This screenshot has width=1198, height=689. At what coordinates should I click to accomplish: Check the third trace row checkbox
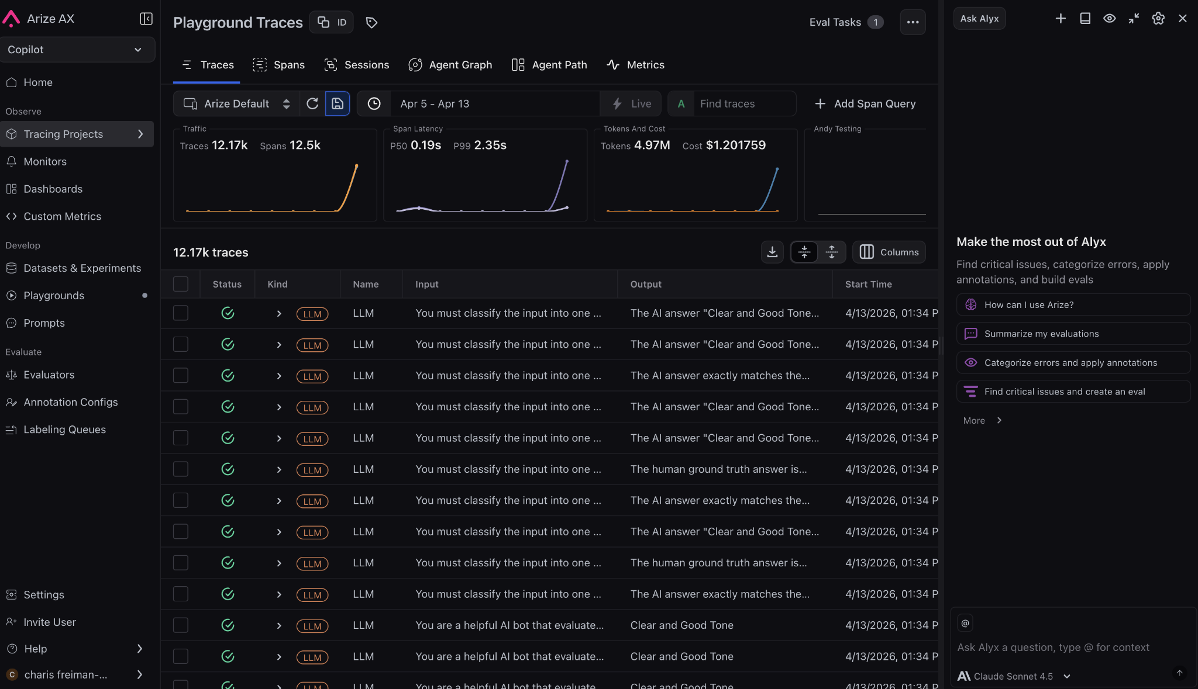click(x=181, y=376)
